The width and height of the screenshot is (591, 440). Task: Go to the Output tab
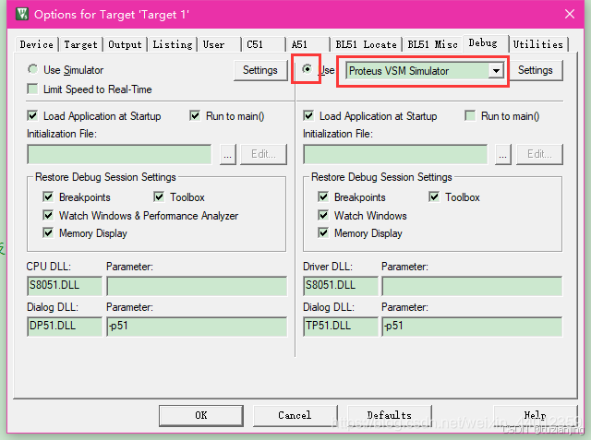tap(125, 44)
